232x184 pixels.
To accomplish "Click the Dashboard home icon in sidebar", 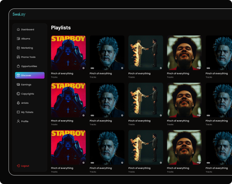I will point(18,29).
